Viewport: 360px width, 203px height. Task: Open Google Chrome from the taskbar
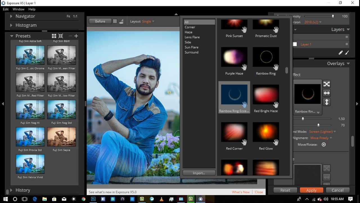[84, 199]
